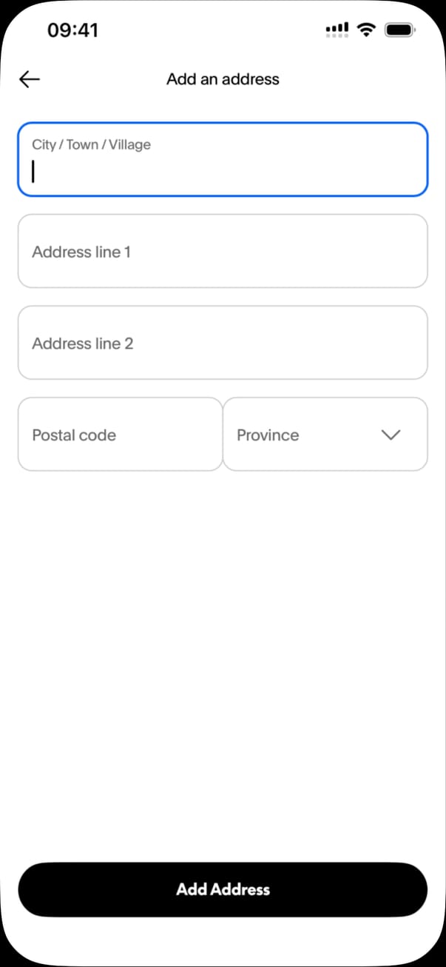Expand Province list using chevron arrow
446x967 pixels.
[391, 435]
